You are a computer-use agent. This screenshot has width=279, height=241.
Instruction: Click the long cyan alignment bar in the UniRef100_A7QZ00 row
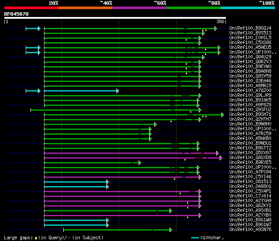coord(82,91)
